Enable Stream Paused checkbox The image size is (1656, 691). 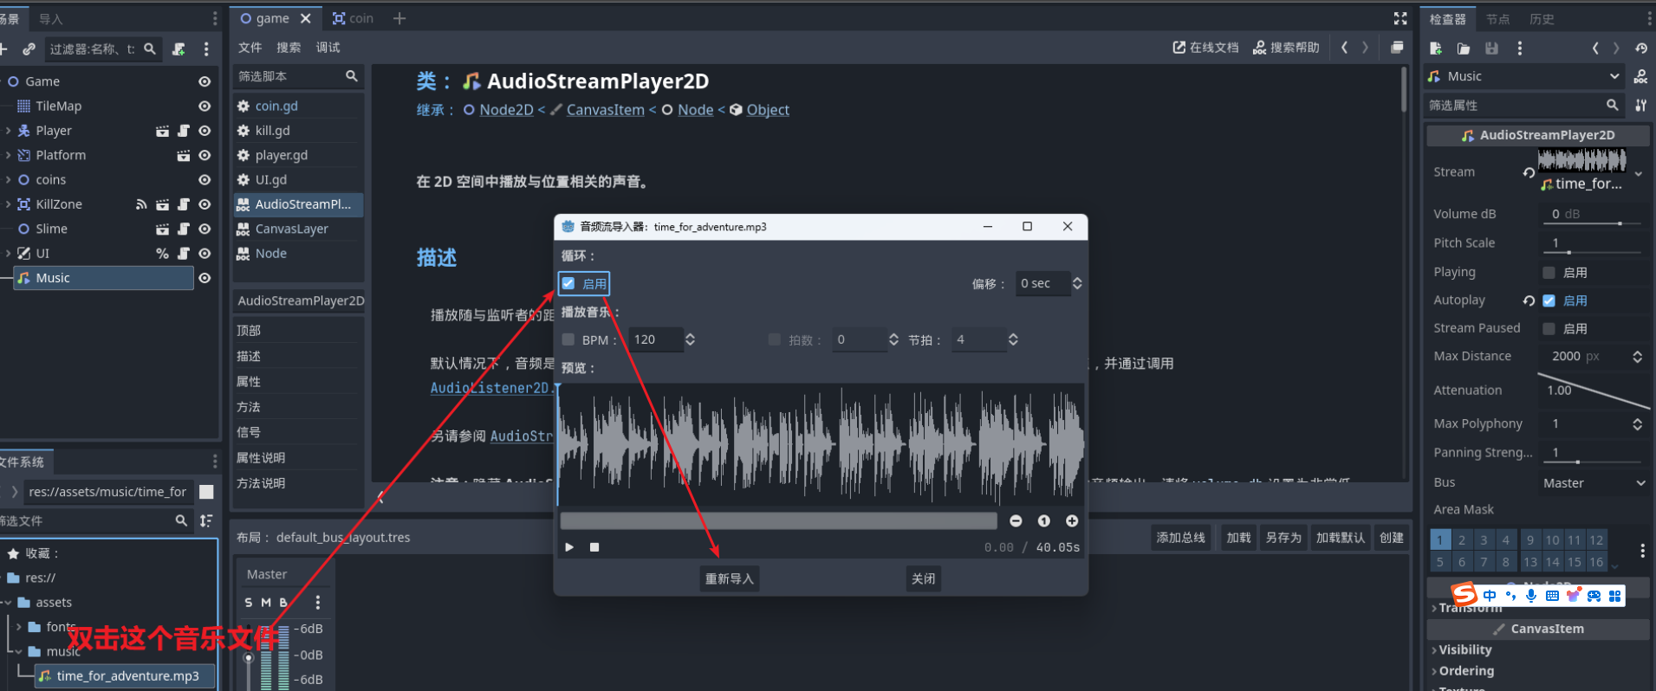click(1549, 328)
